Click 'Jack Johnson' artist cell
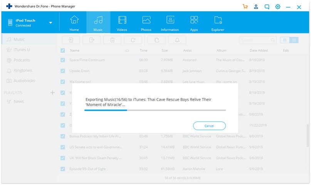311x185 pixels. pyautogui.click(x=192, y=71)
